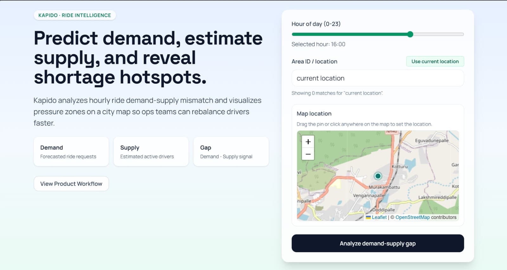Open the OpenStreetMap link
Image resolution: width=507 pixels, height=270 pixels.
tap(413, 217)
